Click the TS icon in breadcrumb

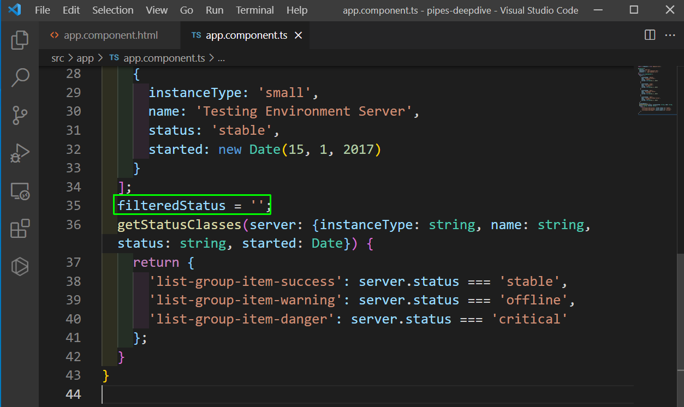[114, 58]
